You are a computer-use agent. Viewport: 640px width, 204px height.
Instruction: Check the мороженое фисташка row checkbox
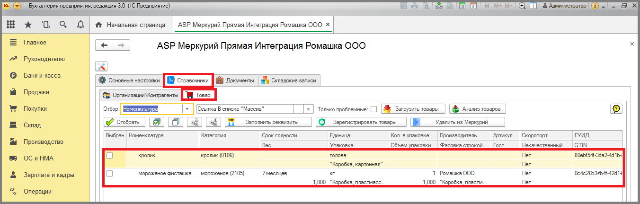click(x=110, y=174)
